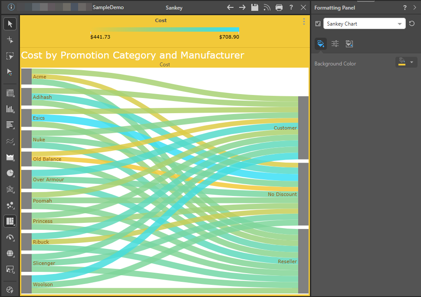Pick the color-point cursor tool
This screenshot has width=421, height=297.
pyautogui.click(x=10, y=72)
